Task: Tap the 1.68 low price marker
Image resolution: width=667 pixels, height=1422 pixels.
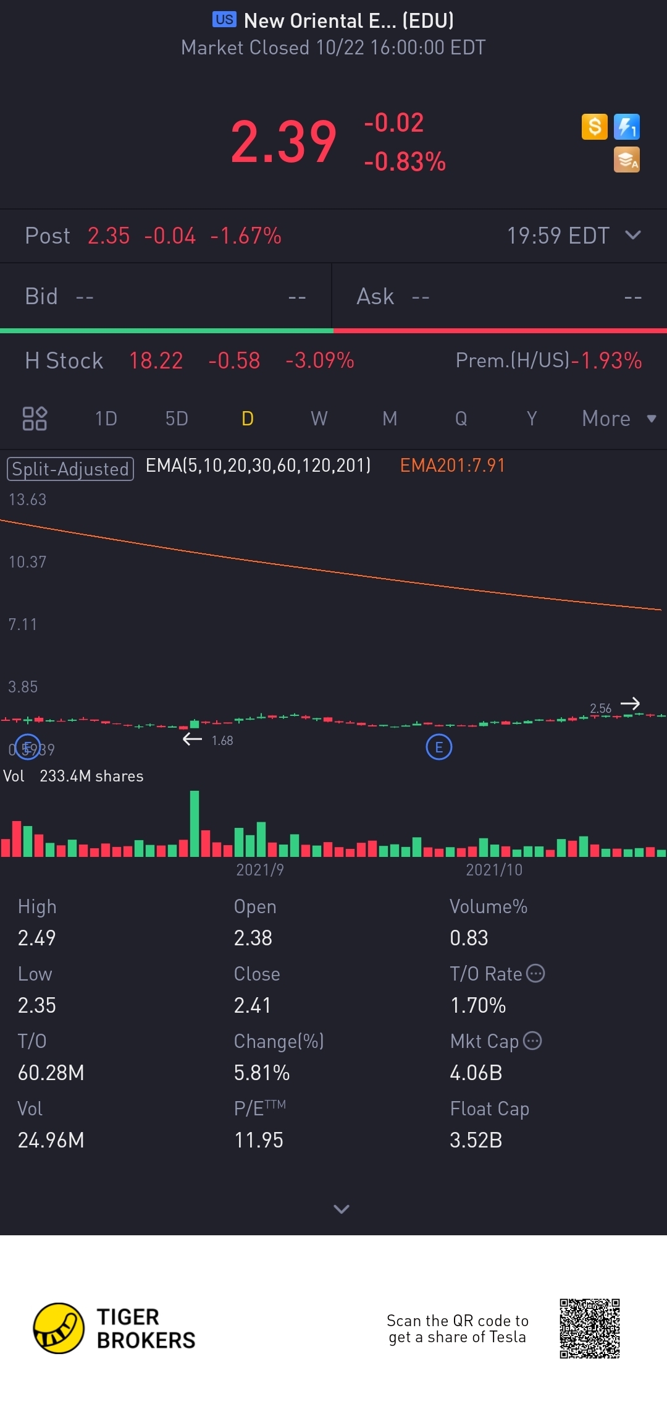Action: tap(222, 740)
